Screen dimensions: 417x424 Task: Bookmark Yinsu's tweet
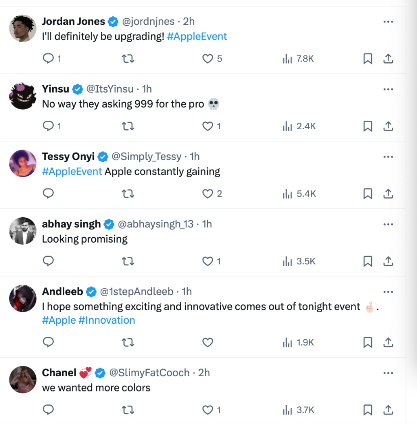(x=368, y=126)
